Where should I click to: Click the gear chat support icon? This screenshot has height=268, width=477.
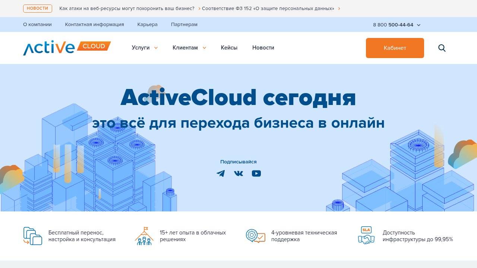tap(256, 236)
